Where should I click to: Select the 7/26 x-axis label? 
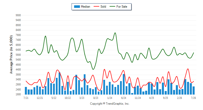(193, 98)
